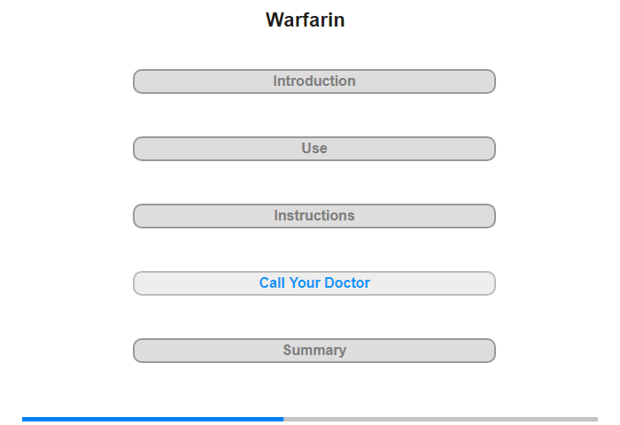View the When to Call Your Doctor topic
Image resolution: width=620 pixels, height=425 pixels.
pos(314,283)
